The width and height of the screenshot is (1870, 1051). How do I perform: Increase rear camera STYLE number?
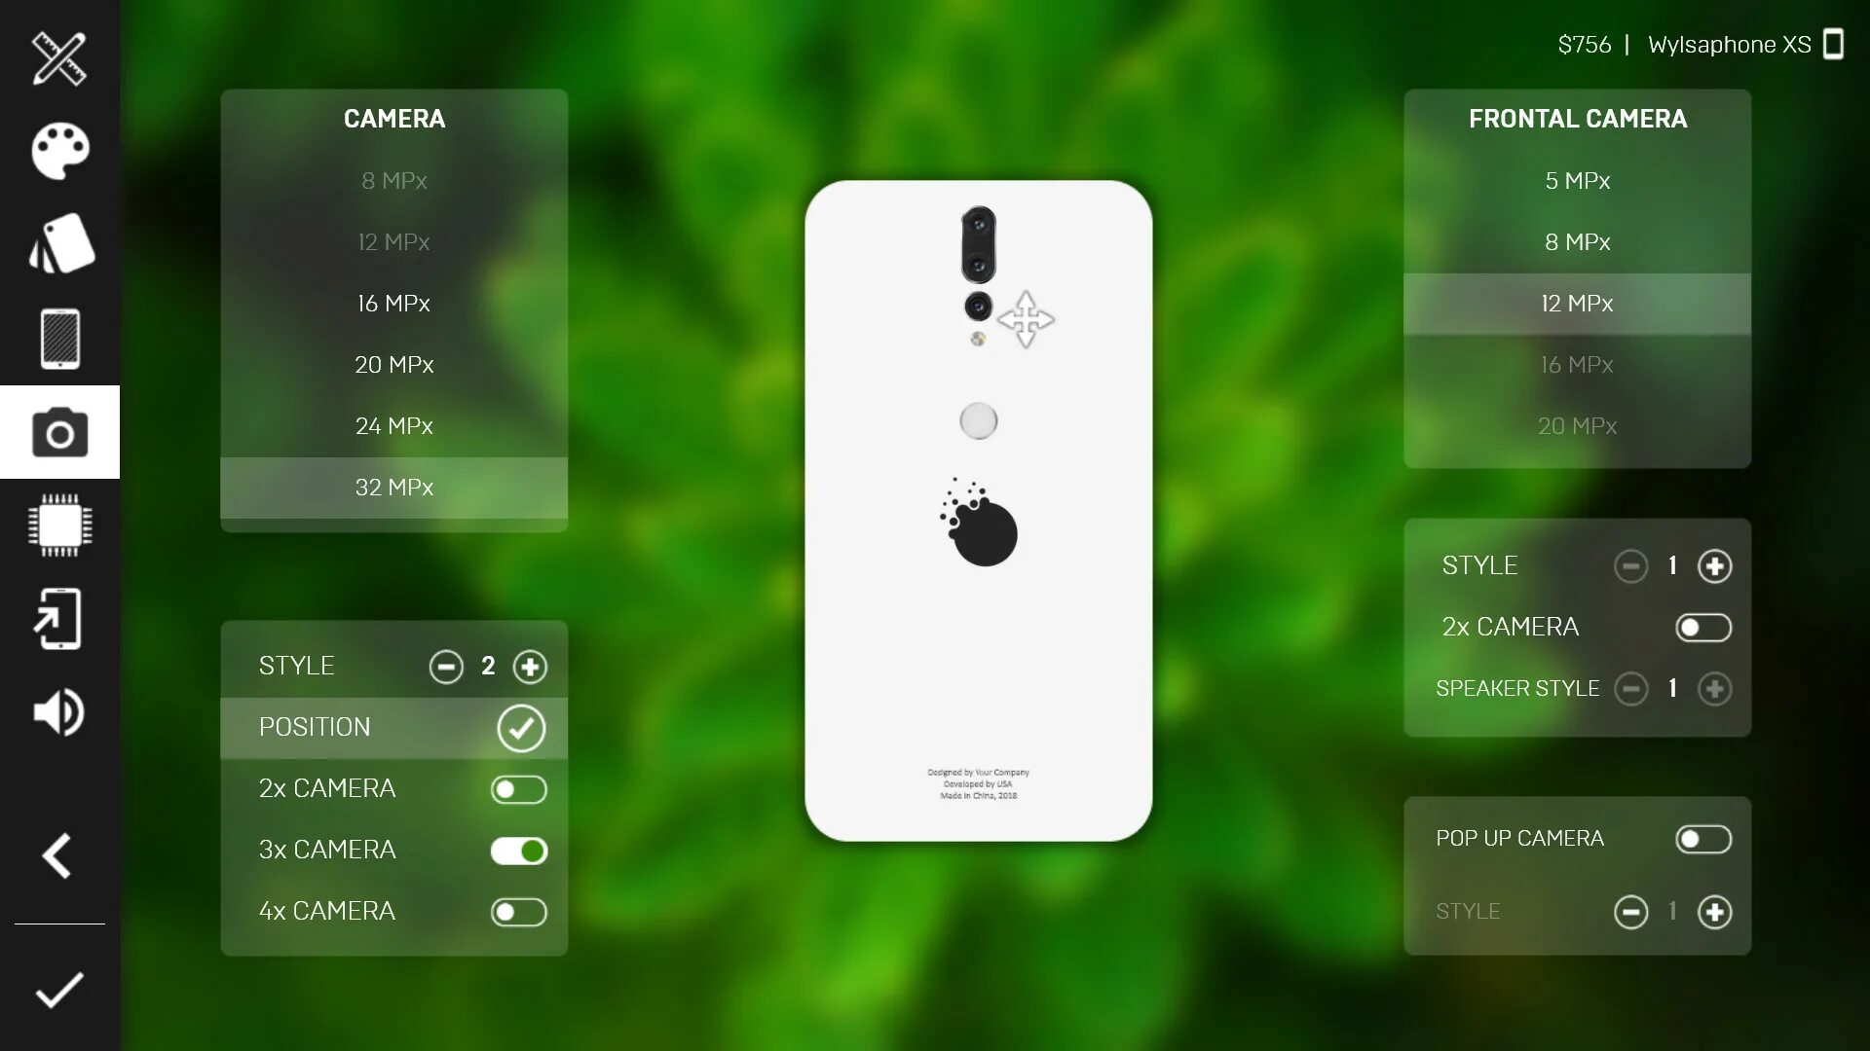click(x=529, y=666)
